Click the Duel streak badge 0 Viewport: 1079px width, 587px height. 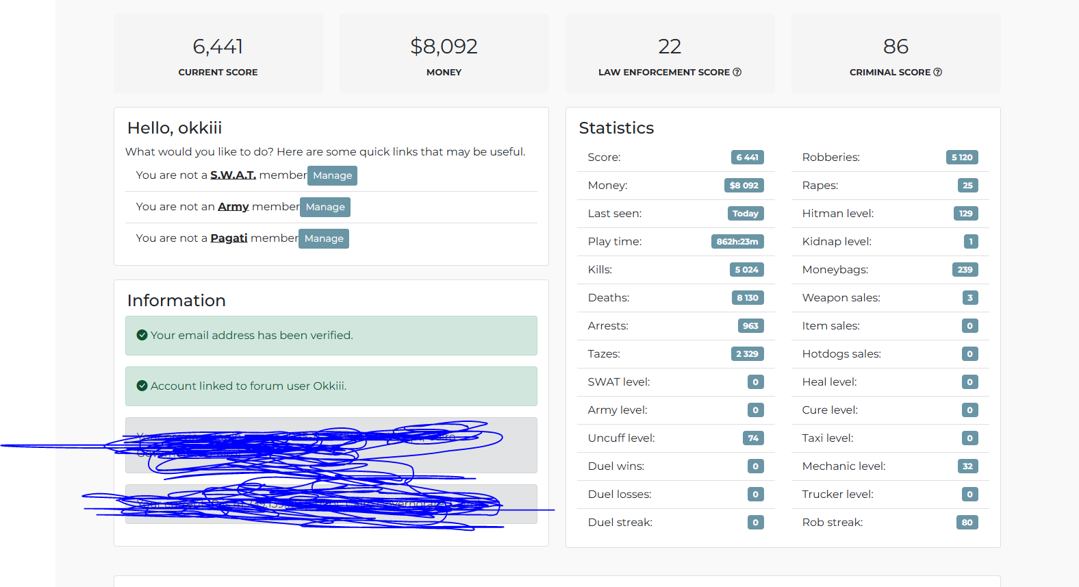(756, 523)
